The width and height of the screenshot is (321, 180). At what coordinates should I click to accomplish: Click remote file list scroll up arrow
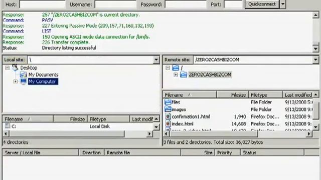pos(315,94)
